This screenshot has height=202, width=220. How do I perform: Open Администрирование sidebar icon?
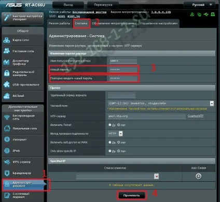(7, 184)
